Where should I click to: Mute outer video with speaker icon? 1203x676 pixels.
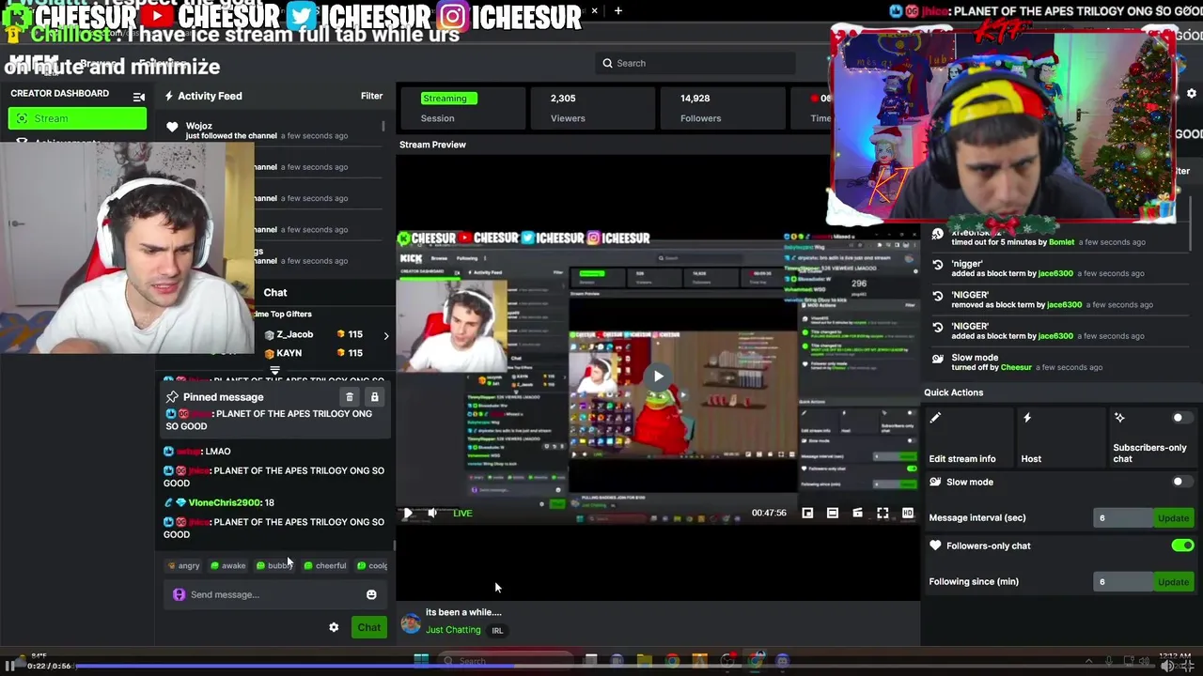(x=1166, y=666)
